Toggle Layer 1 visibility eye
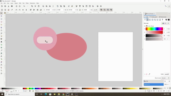 point(30,91)
